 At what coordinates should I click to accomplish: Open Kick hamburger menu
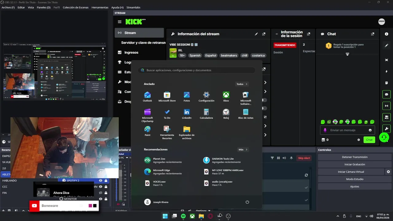tap(119, 22)
